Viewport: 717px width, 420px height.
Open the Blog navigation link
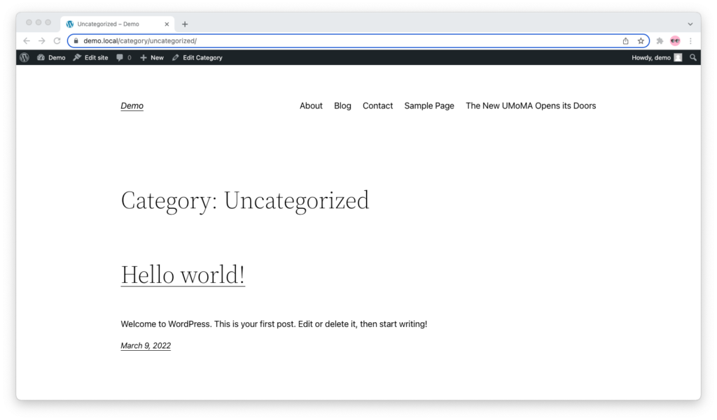[x=342, y=106]
